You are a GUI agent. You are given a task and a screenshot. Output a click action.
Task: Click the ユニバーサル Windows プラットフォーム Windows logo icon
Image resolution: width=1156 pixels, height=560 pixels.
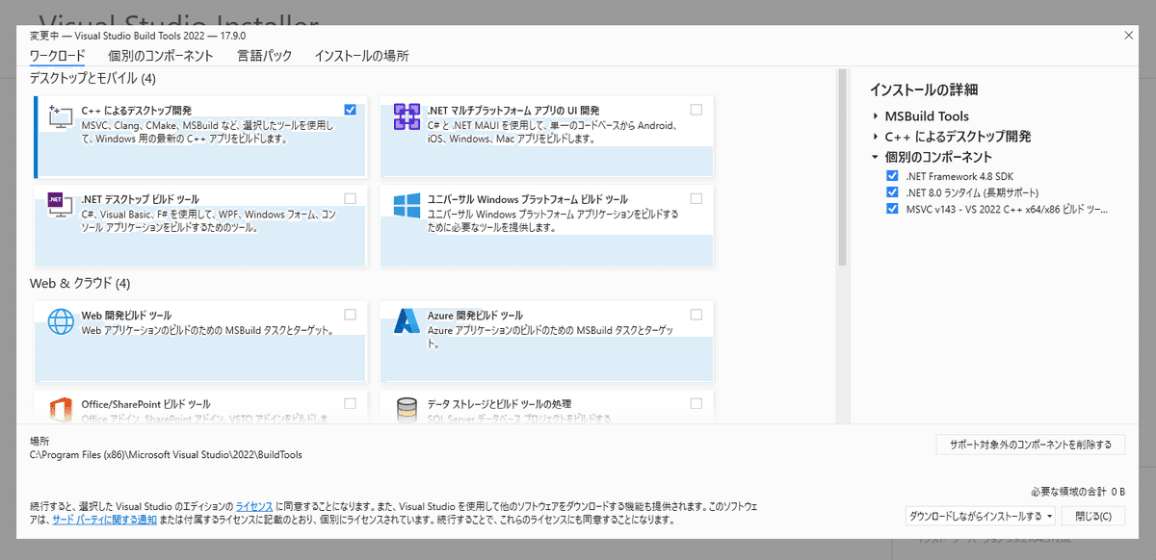pos(407,205)
